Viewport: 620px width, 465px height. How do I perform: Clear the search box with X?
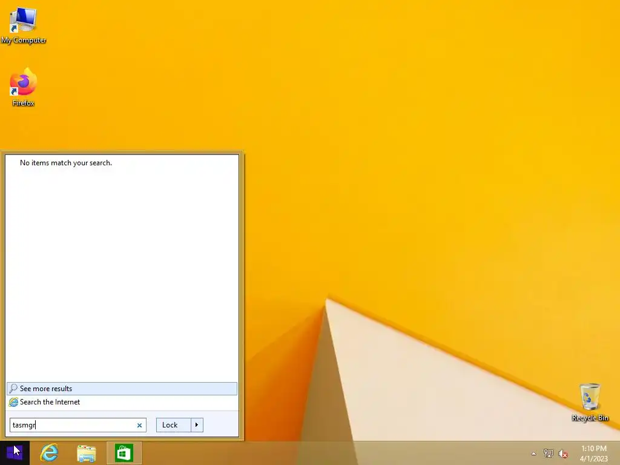coord(139,426)
